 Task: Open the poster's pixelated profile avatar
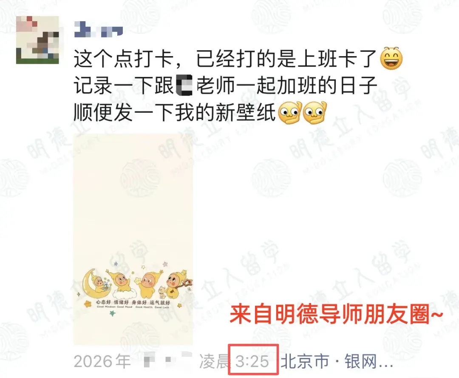[x=37, y=40]
